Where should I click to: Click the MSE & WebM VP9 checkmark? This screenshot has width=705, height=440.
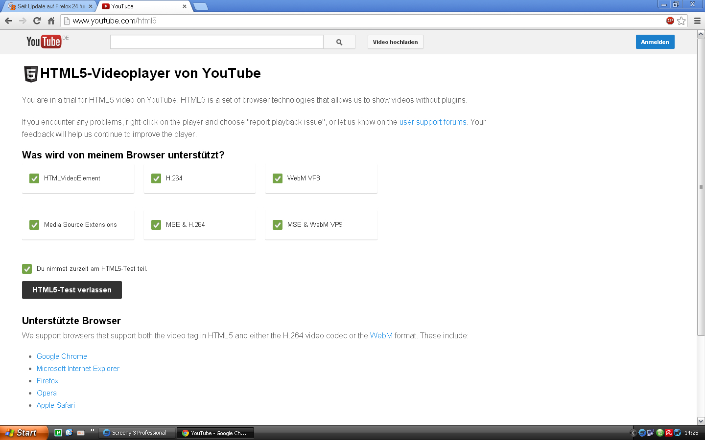click(278, 225)
